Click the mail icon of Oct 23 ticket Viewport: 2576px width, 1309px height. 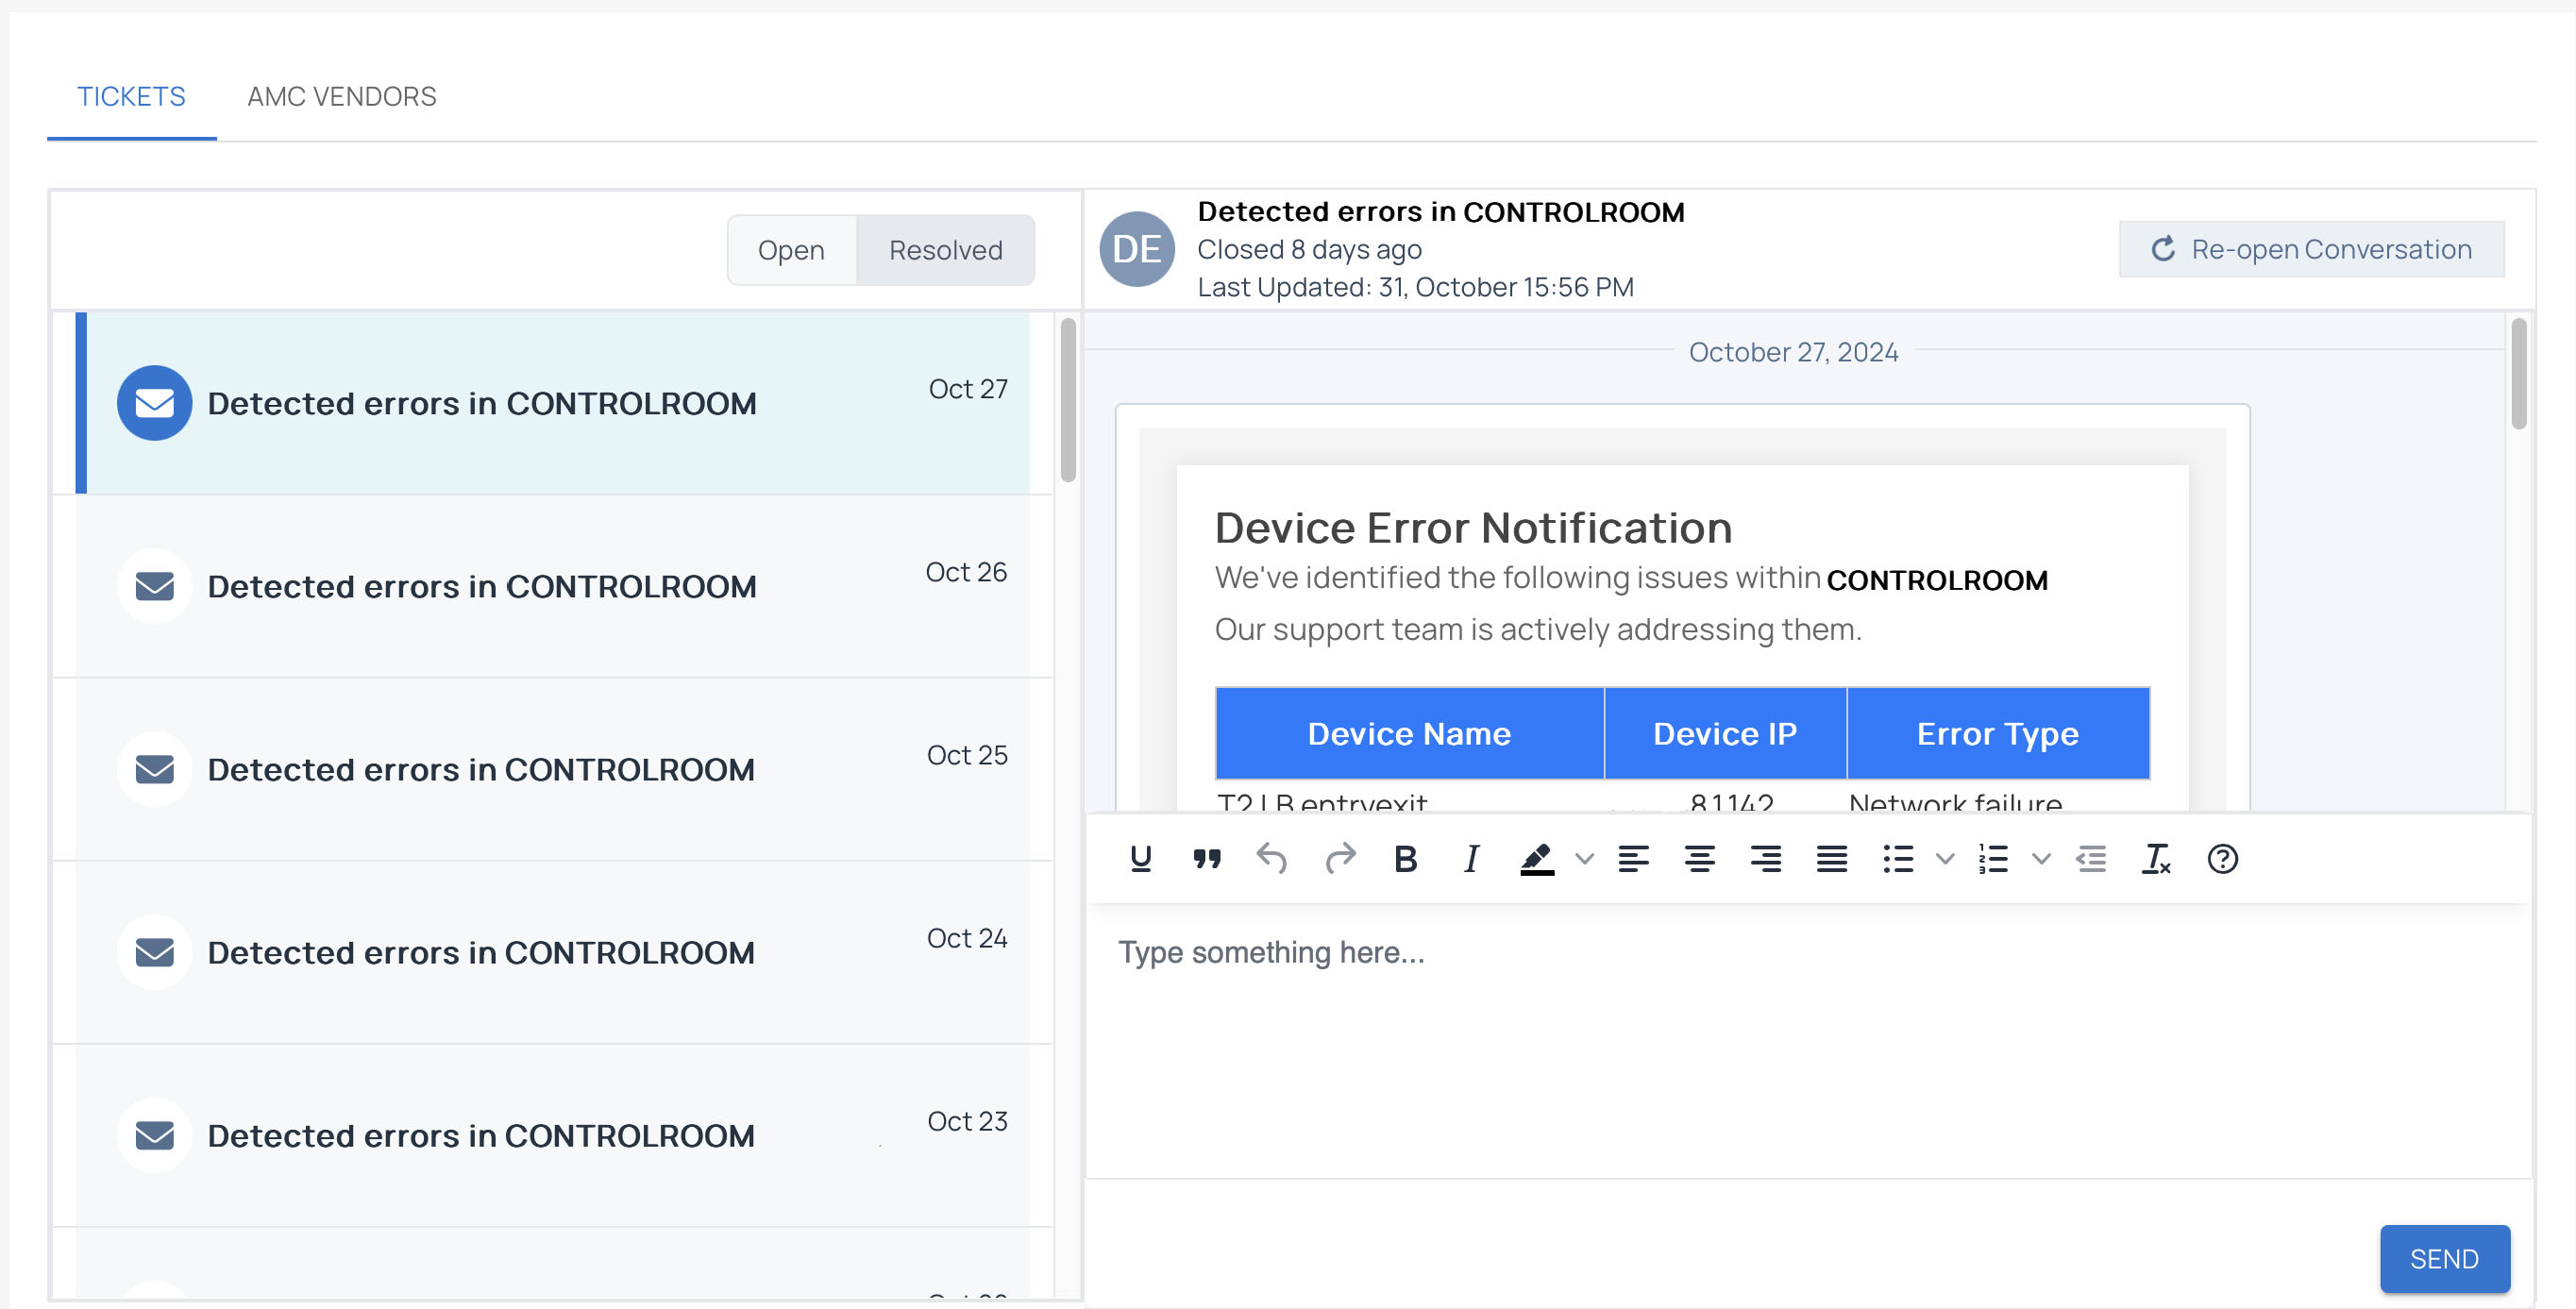[x=154, y=1135]
